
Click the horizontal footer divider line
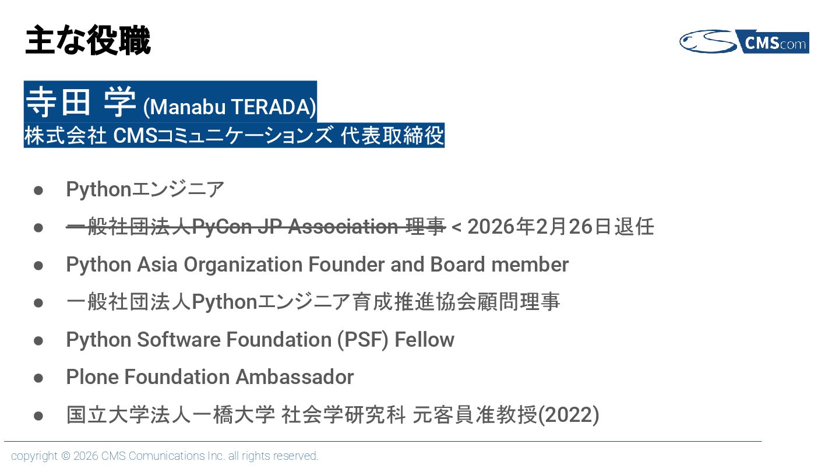(x=383, y=441)
